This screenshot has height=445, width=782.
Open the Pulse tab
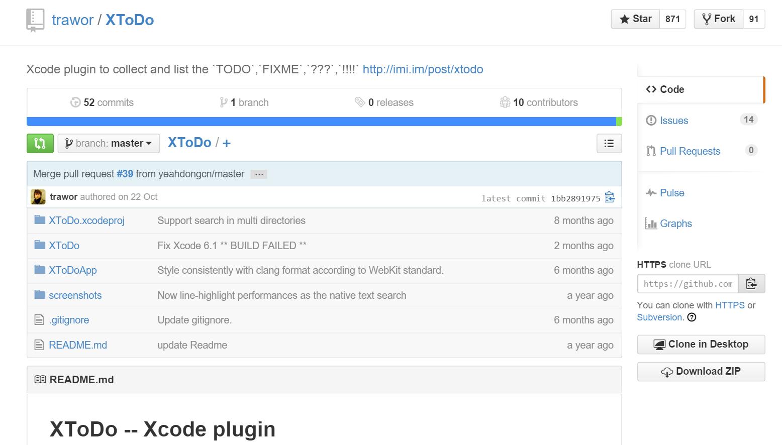click(671, 193)
